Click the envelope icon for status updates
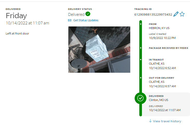Image resolution: width=190 pixels, height=128 pixels. [x=70, y=20]
